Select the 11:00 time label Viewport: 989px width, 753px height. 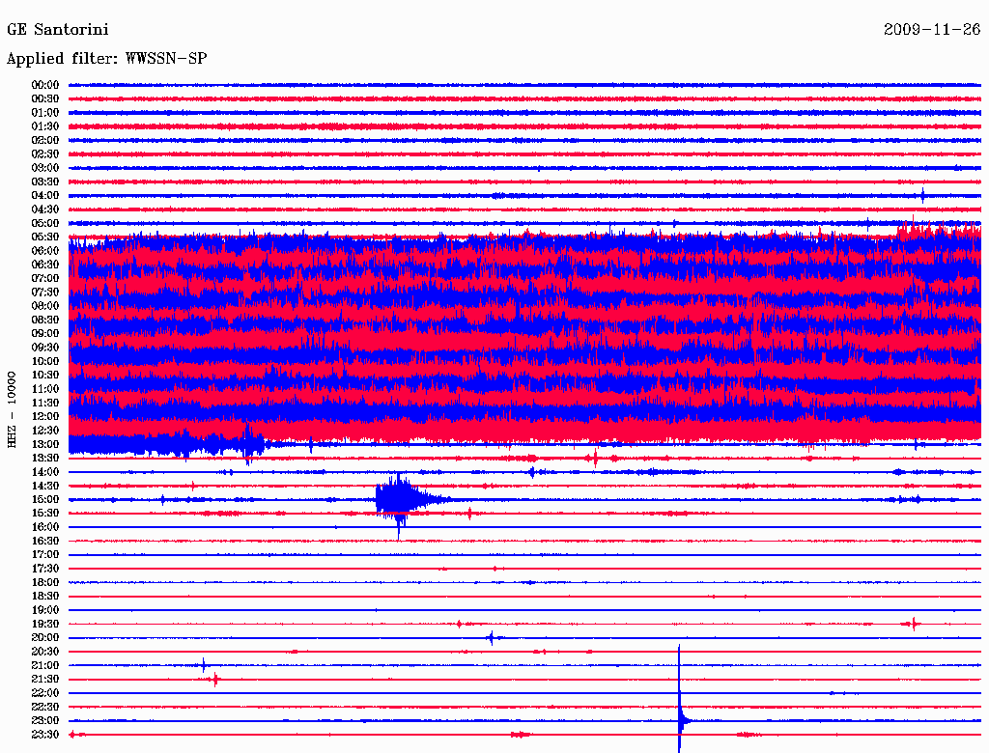pyautogui.click(x=45, y=389)
